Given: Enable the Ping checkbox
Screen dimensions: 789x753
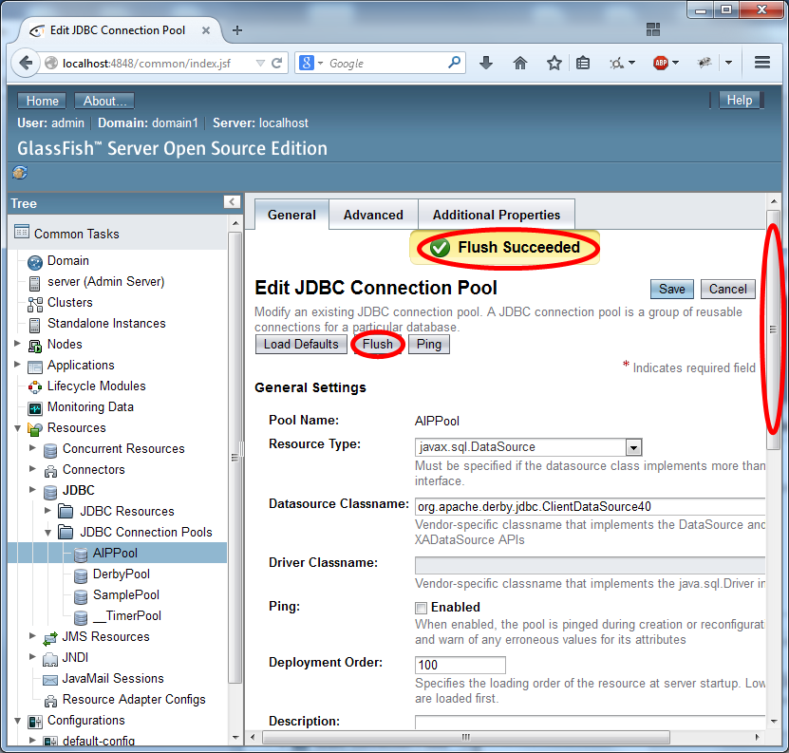Looking at the screenshot, I should click(421, 608).
